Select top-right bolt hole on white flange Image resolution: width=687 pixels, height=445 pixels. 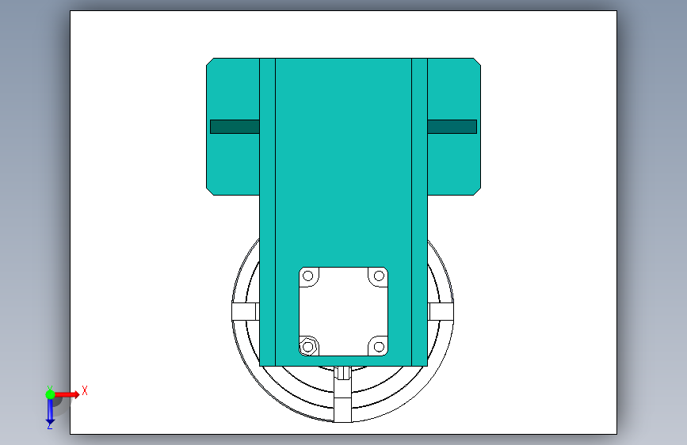379,276
